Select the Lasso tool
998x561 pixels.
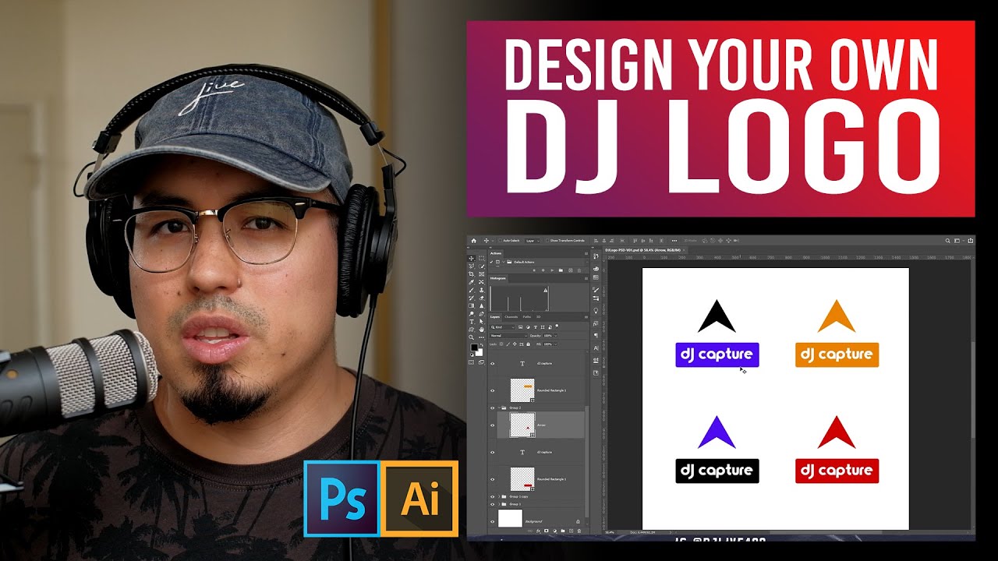(471, 266)
